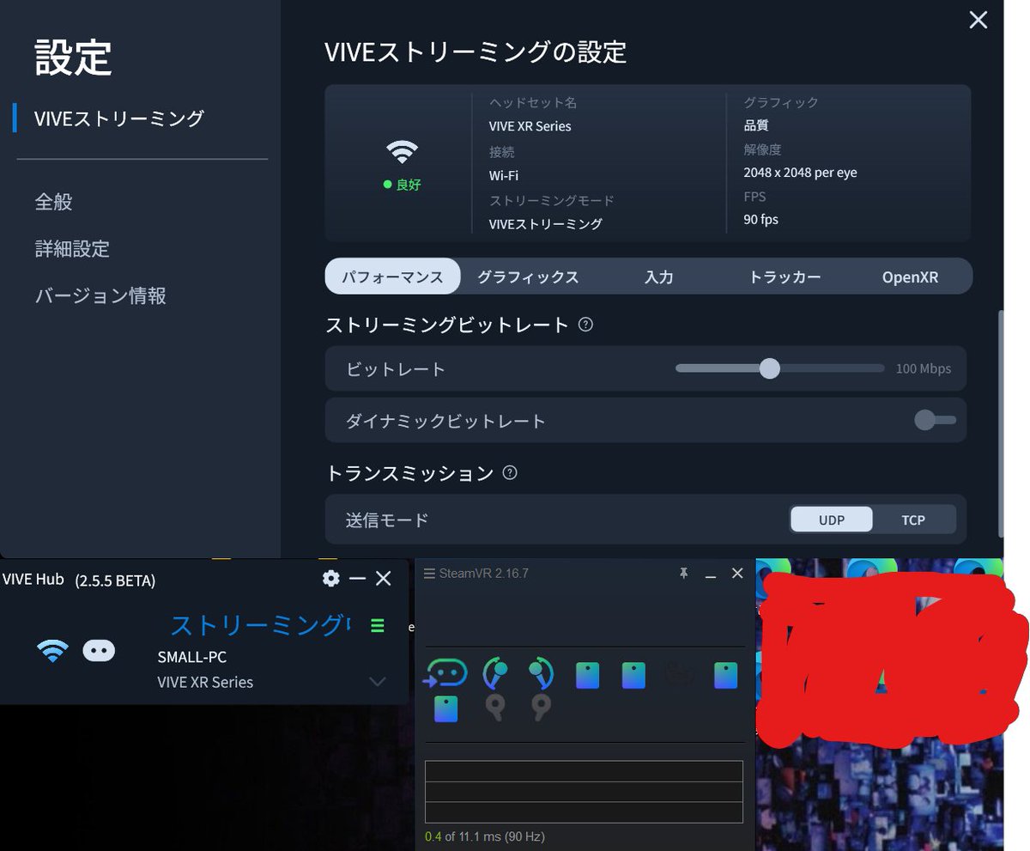The height and width of the screenshot is (851, 1030).
Task: Switch to the パフォーマンス tab
Action: point(392,277)
